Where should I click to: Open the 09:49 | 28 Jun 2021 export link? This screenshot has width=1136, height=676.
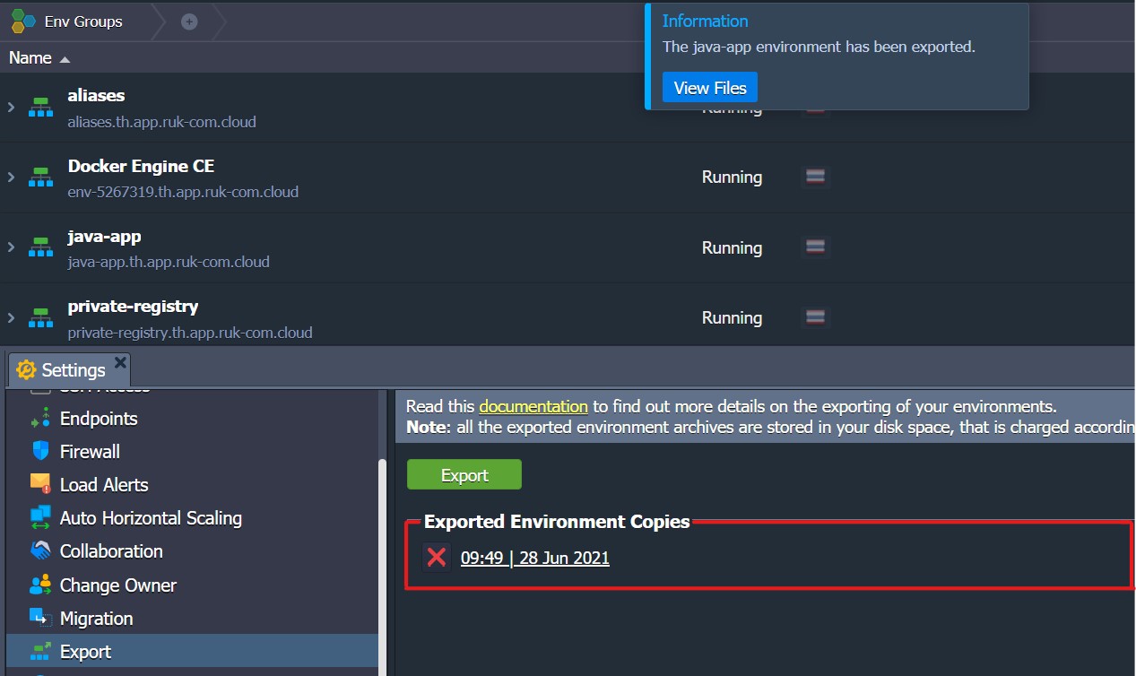(535, 558)
